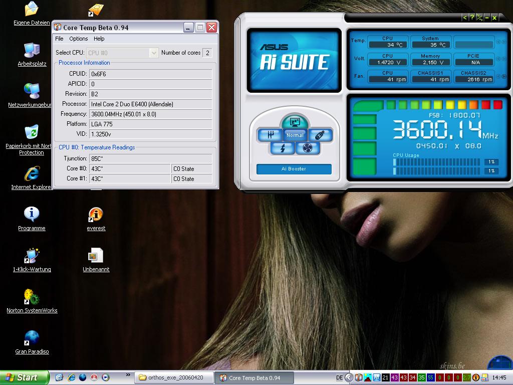Image resolution: width=513 pixels, height=385 pixels.
Task: Click the Core #1 C0 State cell
Action: [x=191, y=179]
